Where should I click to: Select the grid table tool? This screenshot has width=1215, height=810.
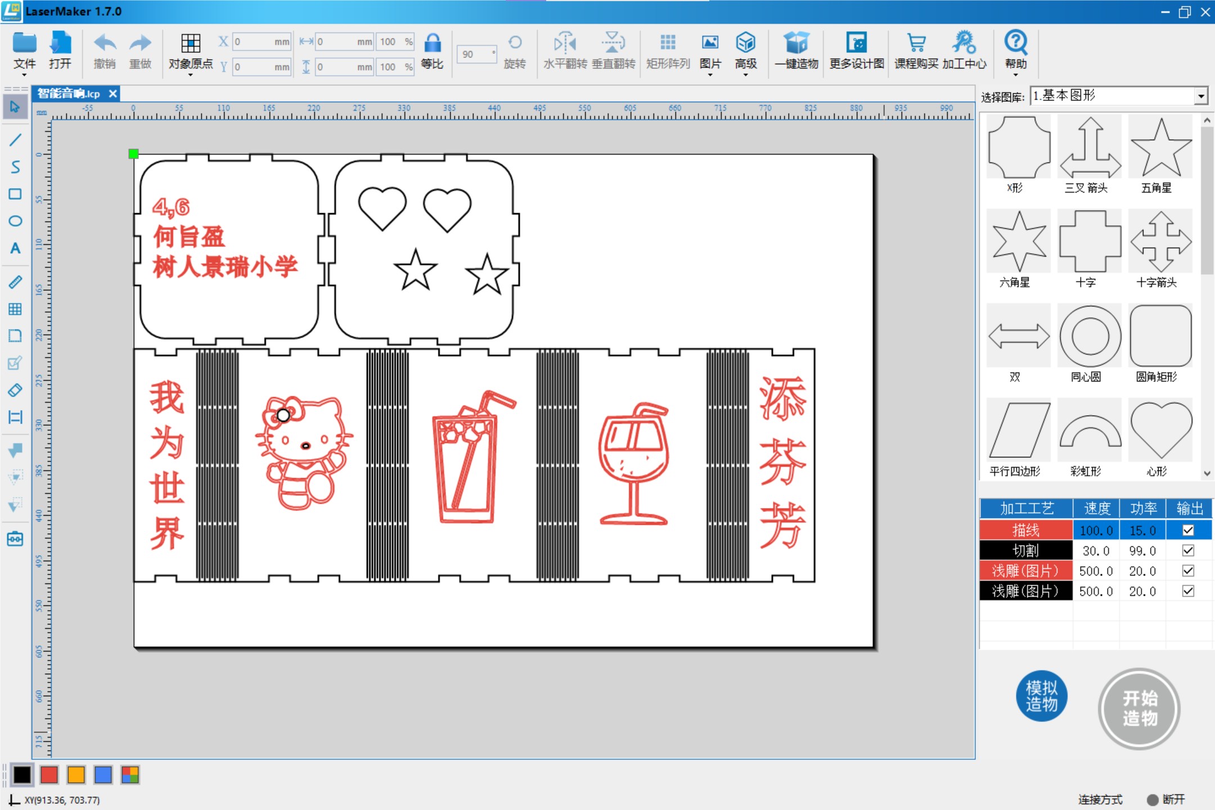tap(15, 308)
